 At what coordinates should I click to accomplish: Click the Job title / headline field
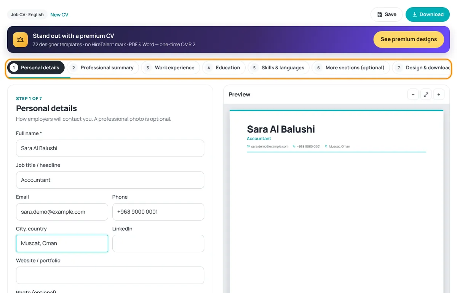pos(110,180)
